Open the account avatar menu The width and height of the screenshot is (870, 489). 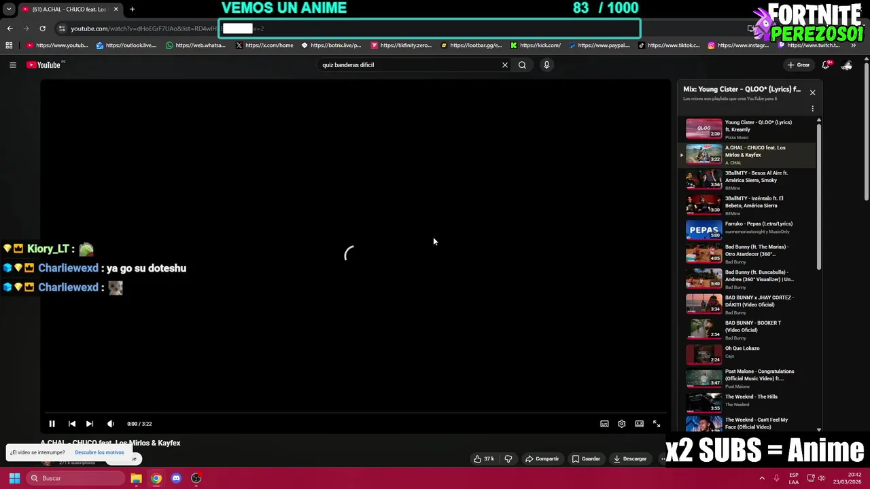847,65
